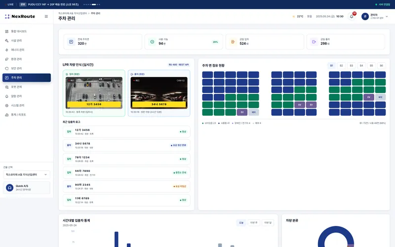Select this-week range on hourly stats chart
Image resolution: width=395 pixels, height=247 pixels.
click(254, 223)
